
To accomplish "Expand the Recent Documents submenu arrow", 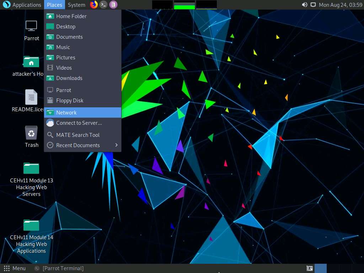I will point(117,145).
